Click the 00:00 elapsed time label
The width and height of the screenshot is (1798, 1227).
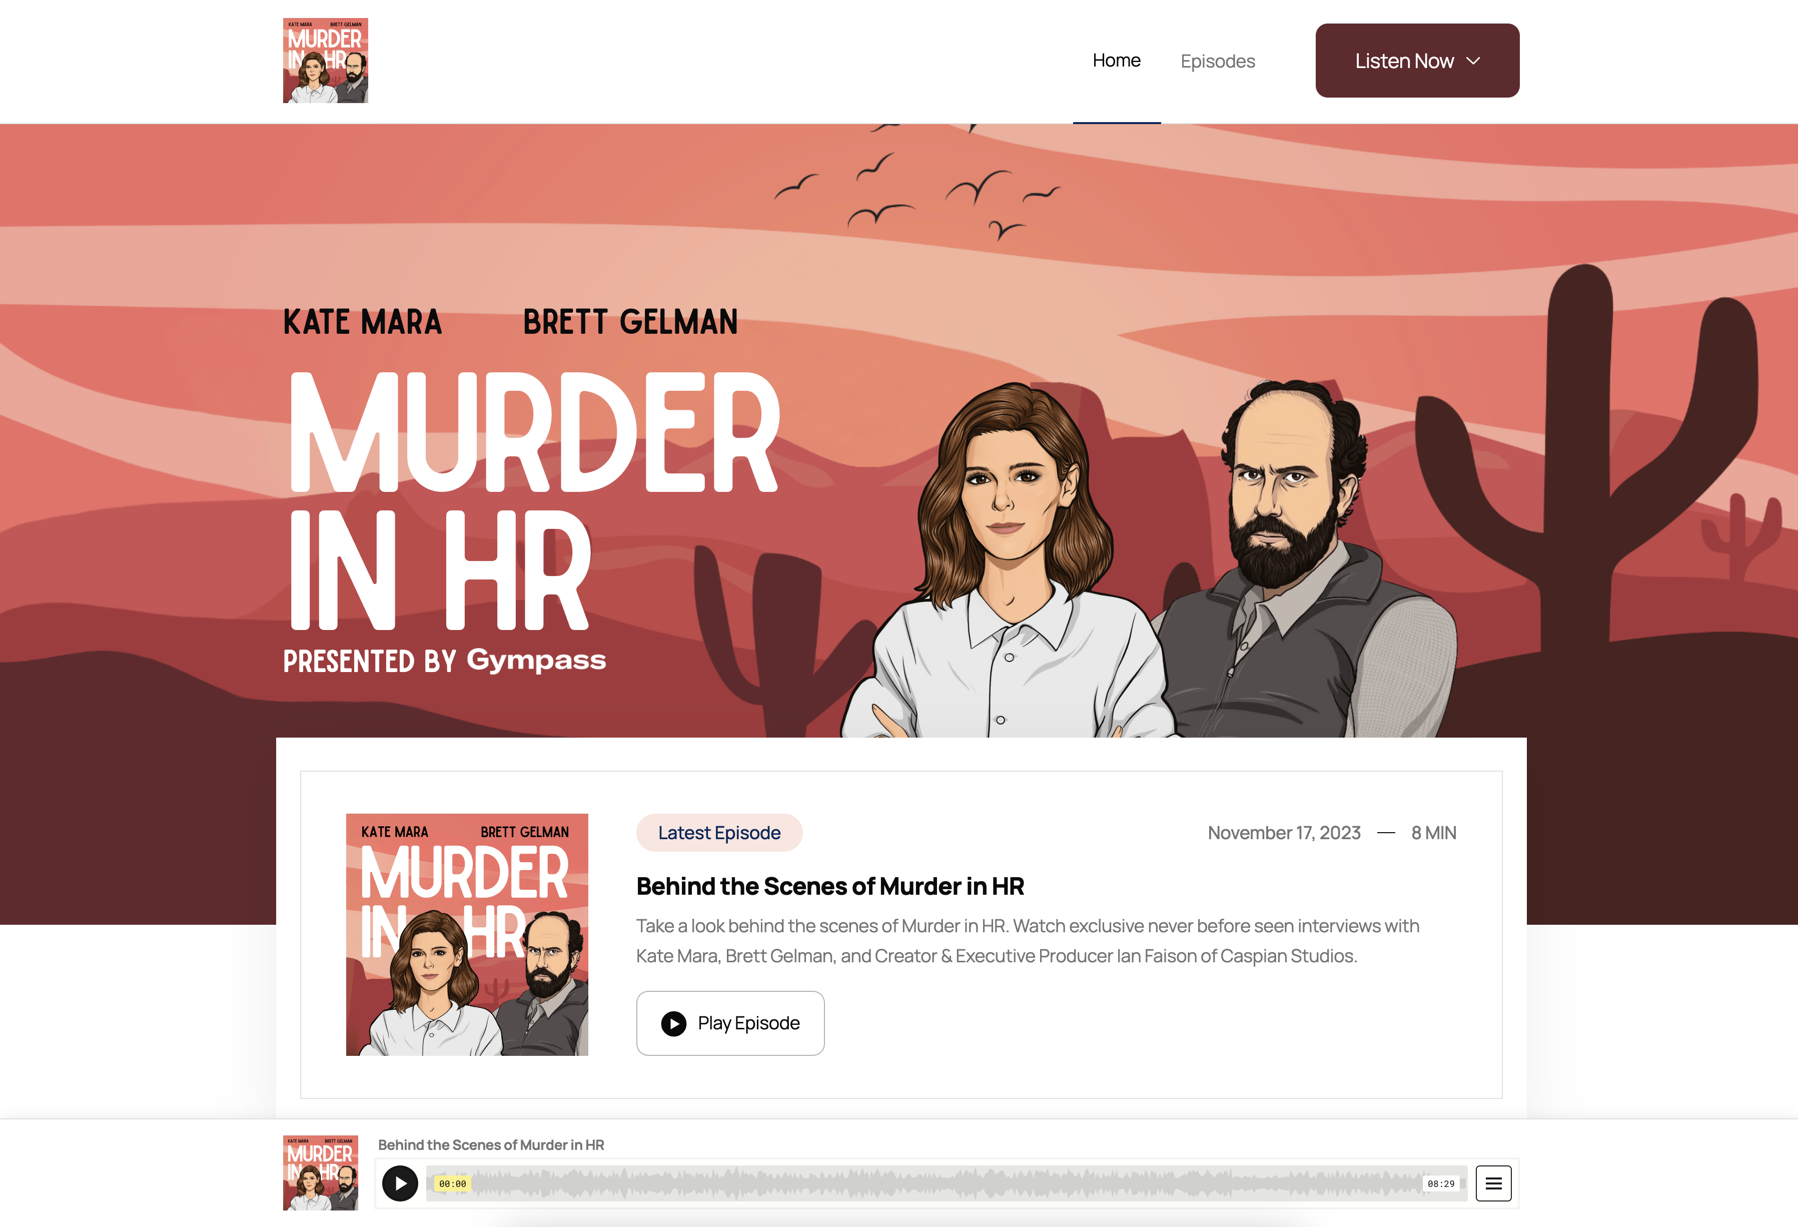453,1183
